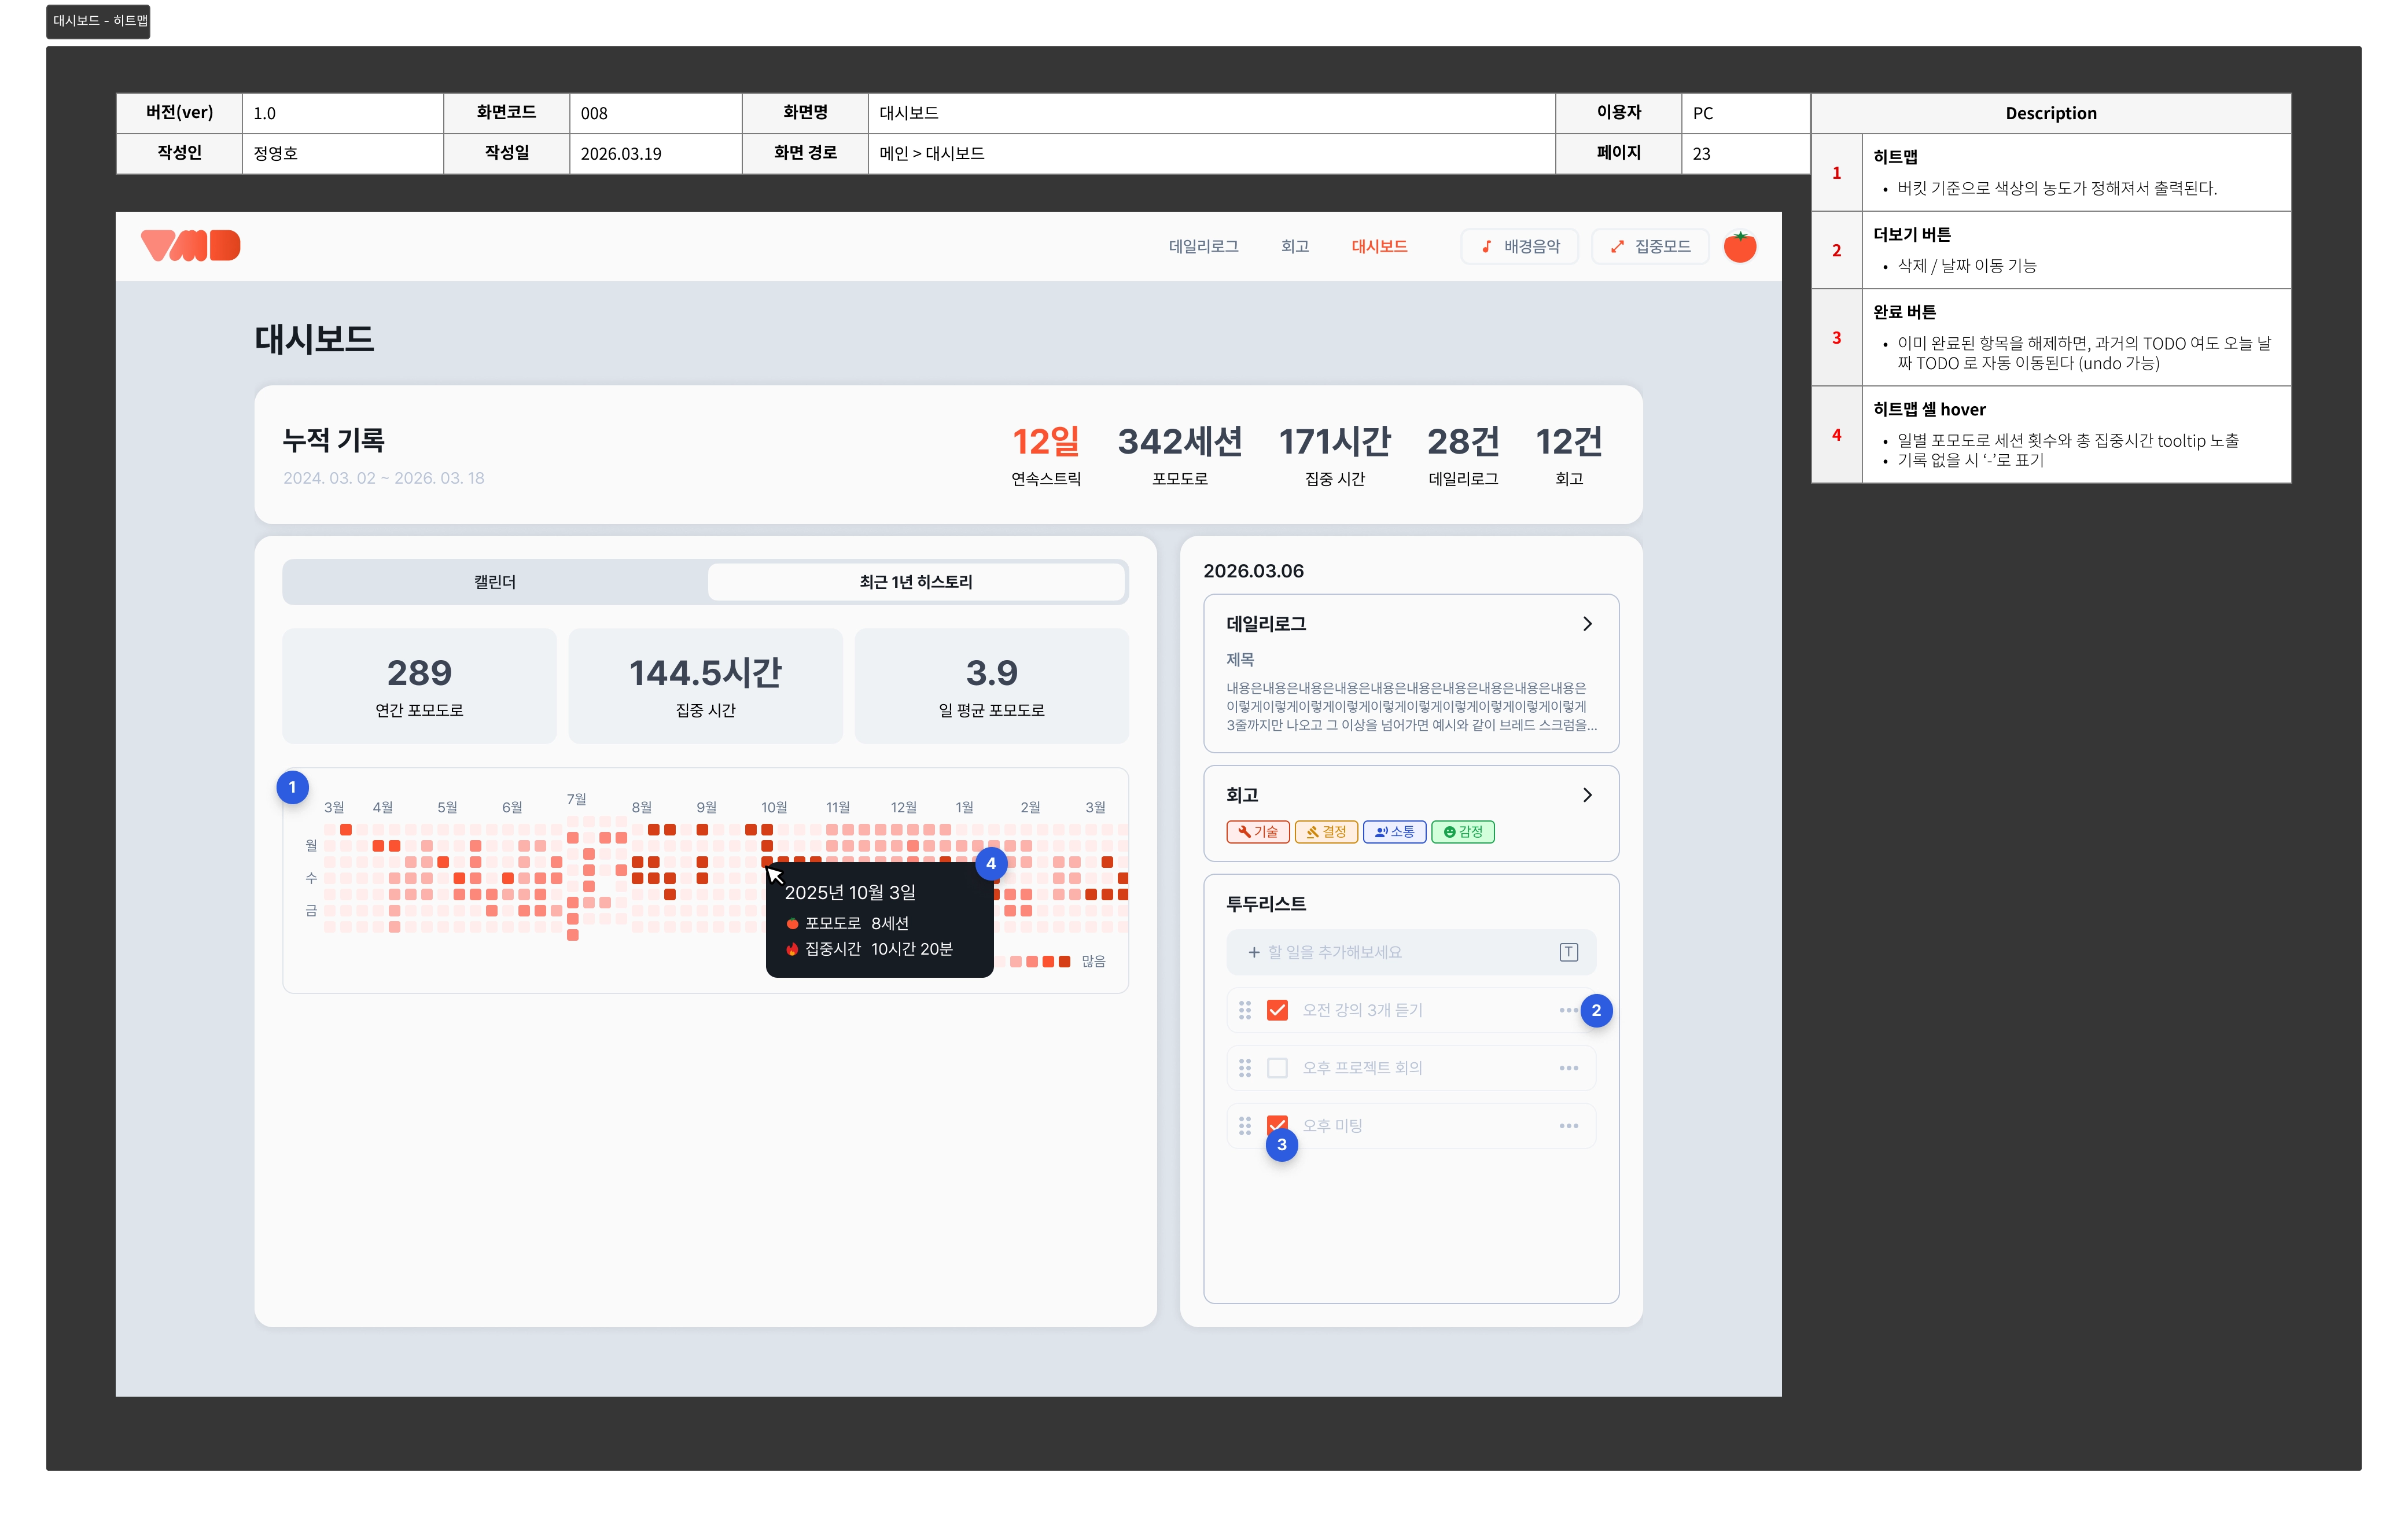The image size is (2408, 1517).
Task: Open the more options dots for 오후 프로젝트 회의
Action: [x=1568, y=1068]
